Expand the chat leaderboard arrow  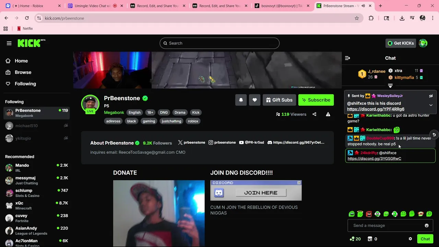(x=390, y=86)
